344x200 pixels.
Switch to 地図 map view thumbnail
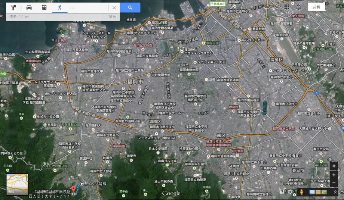click(17, 184)
